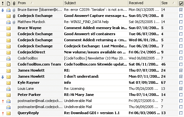
Task: Click envelope icon for Lost Membe... message
Action: pos(8,46)
